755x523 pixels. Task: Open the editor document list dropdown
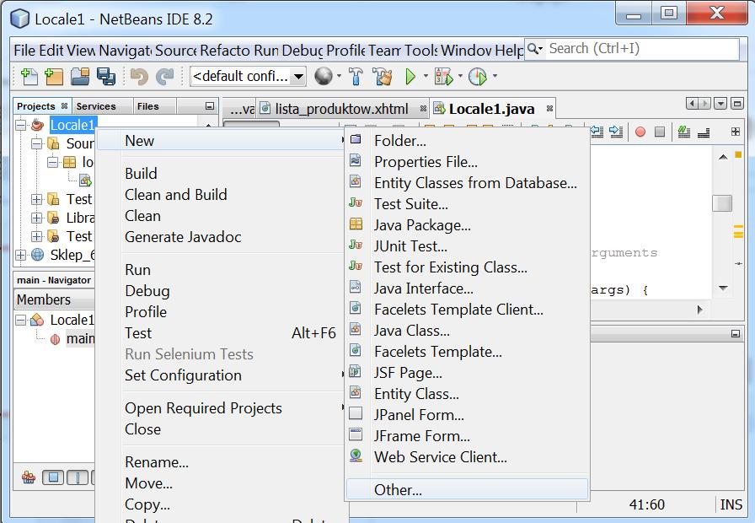(x=720, y=103)
